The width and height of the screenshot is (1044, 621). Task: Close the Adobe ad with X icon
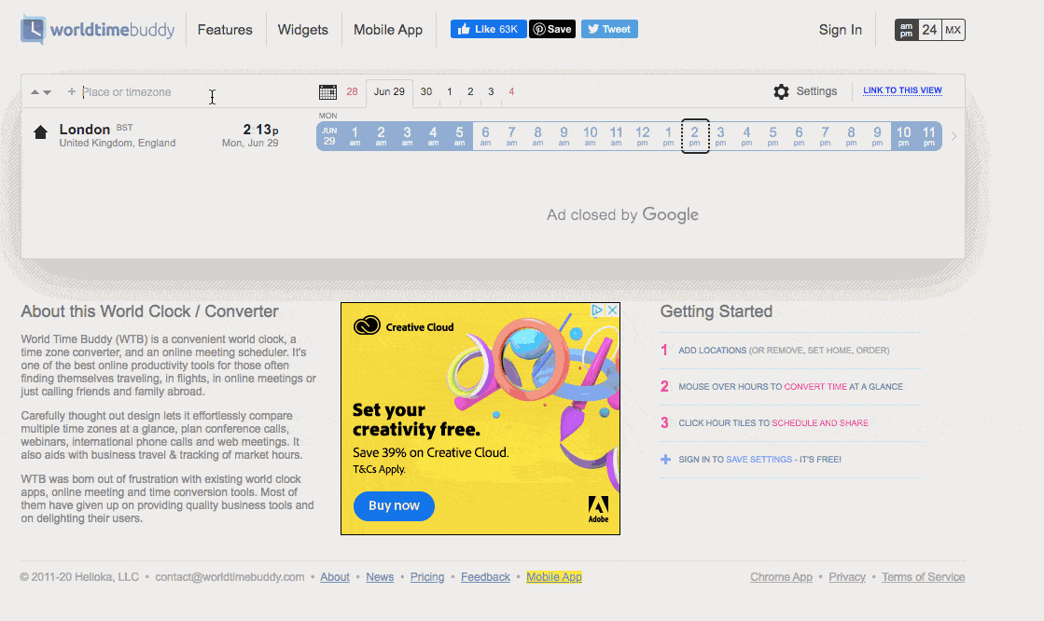click(613, 310)
